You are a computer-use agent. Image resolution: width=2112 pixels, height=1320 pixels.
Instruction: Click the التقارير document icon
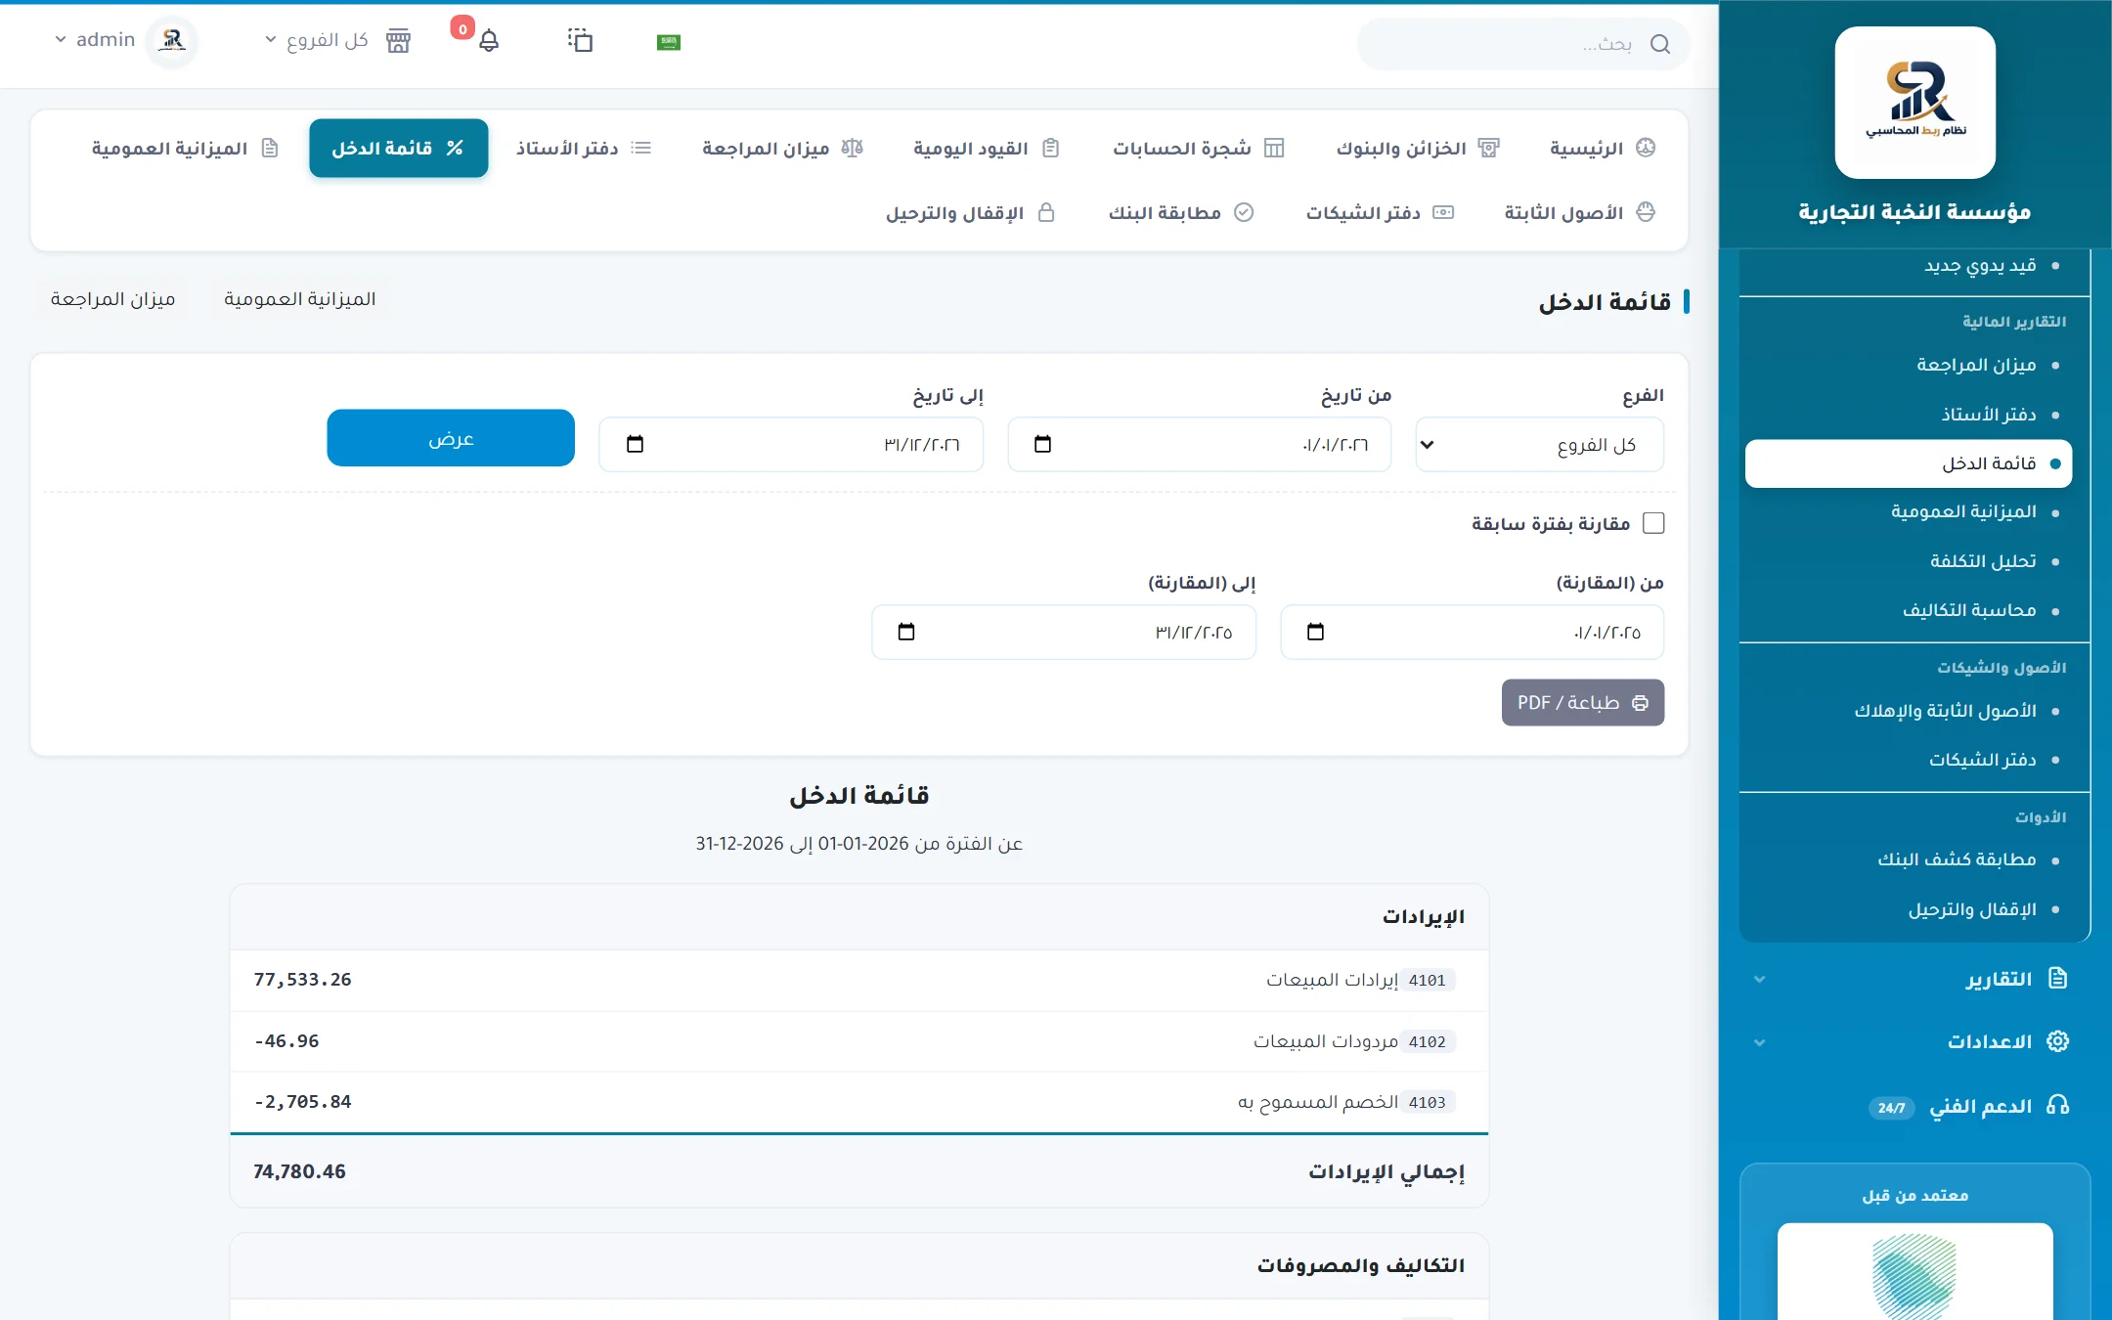(2058, 979)
